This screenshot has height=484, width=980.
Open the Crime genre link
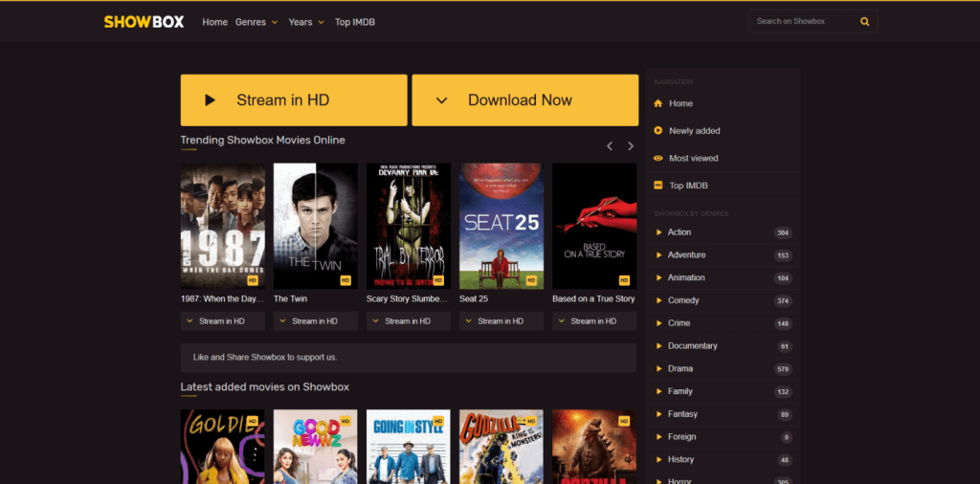[x=679, y=323]
